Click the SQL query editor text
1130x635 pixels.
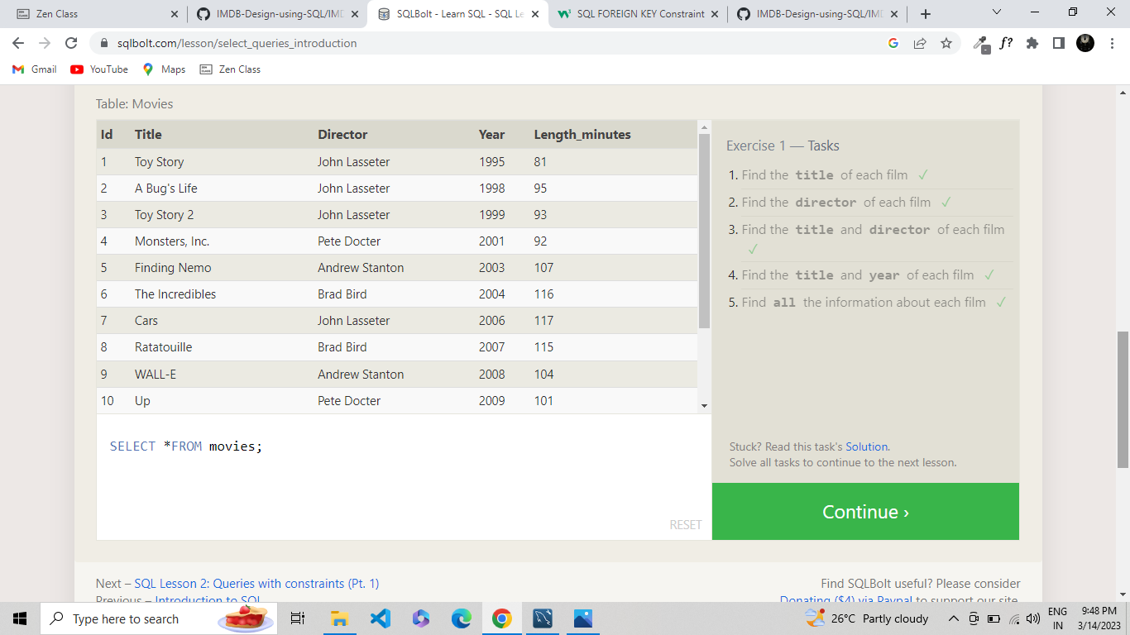click(x=186, y=446)
